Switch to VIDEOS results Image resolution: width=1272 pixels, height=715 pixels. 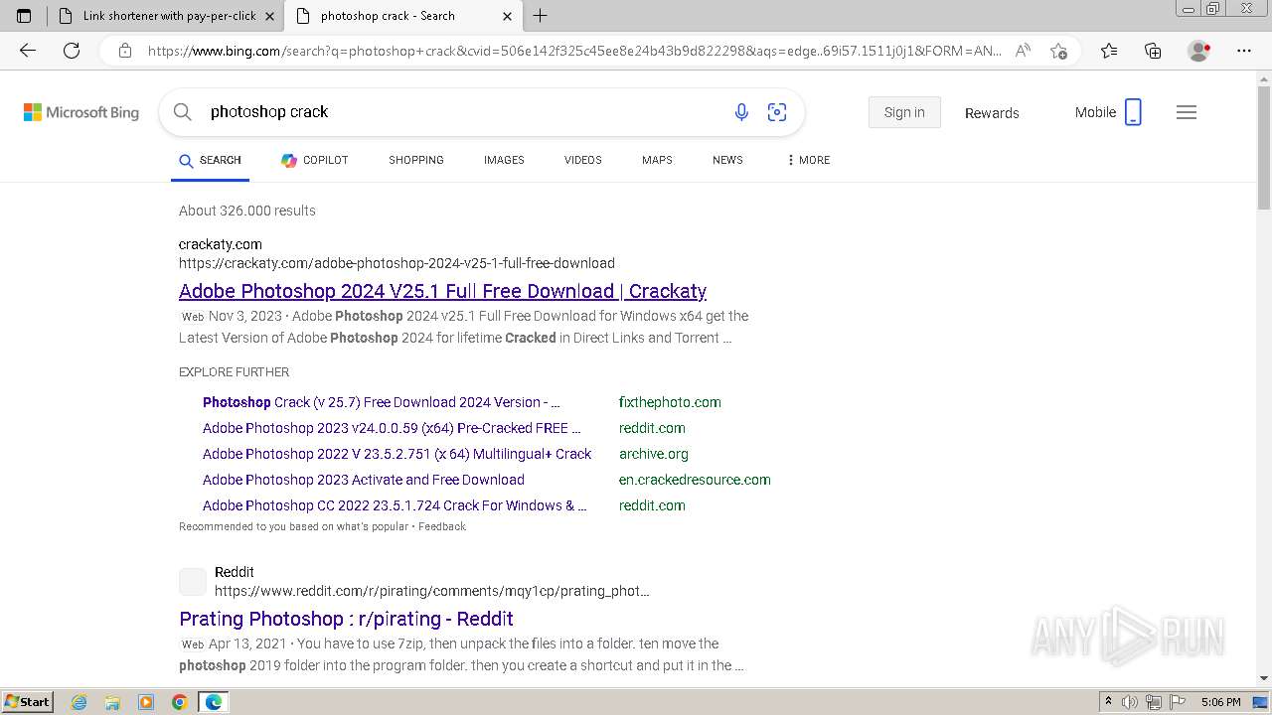pos(583,160)
